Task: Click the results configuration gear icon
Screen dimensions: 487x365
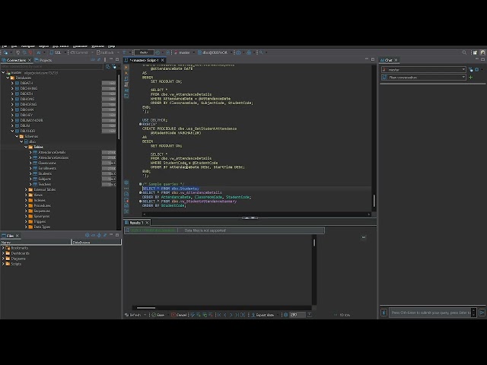Action: 286,315
